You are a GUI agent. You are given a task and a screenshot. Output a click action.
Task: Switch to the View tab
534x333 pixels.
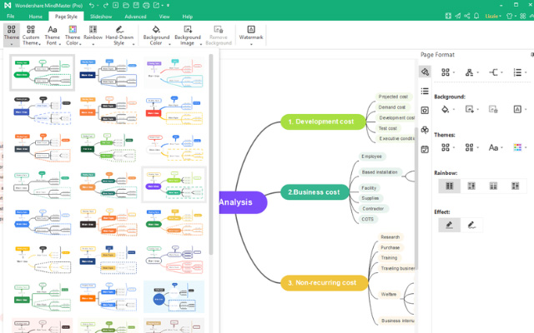(x=164, y=17)
